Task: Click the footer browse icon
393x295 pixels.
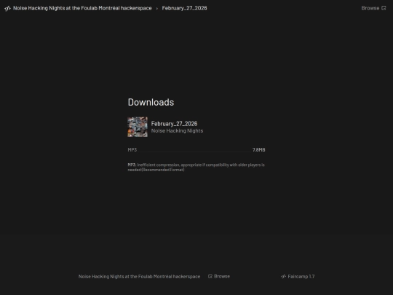Action: [x=210, y=276]
